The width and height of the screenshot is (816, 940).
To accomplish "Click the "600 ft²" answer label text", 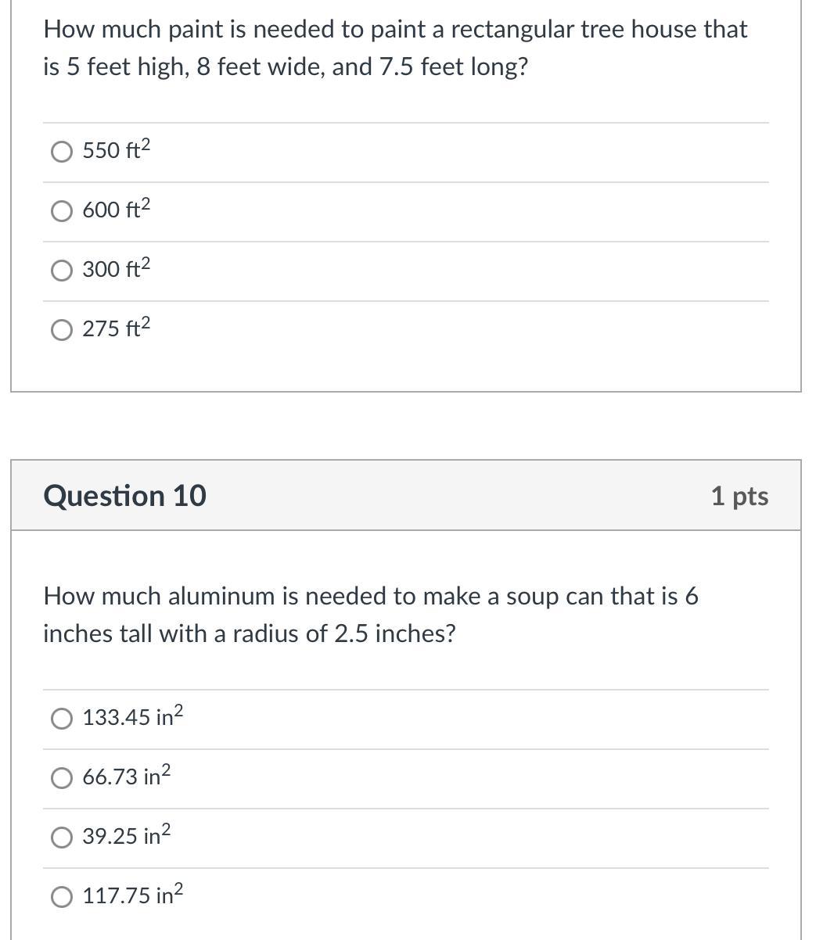I will pyautogui.click(x=116, y=210).
